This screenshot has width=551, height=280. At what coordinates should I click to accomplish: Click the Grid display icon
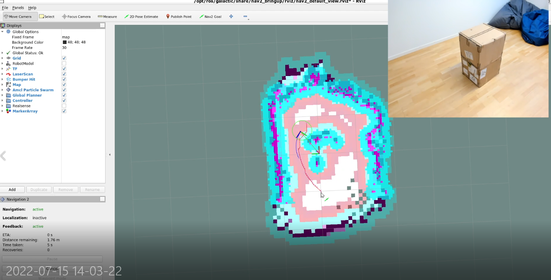click(8, 58)
